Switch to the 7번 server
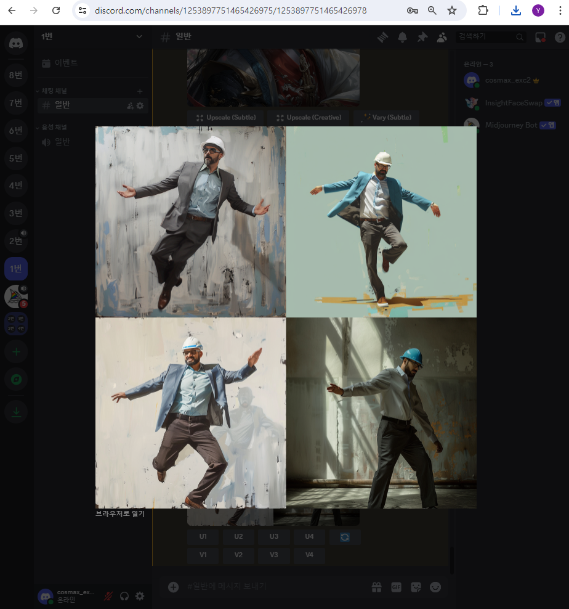The height and width of the screenshot is (609, 569). click(x=16, y=102)
